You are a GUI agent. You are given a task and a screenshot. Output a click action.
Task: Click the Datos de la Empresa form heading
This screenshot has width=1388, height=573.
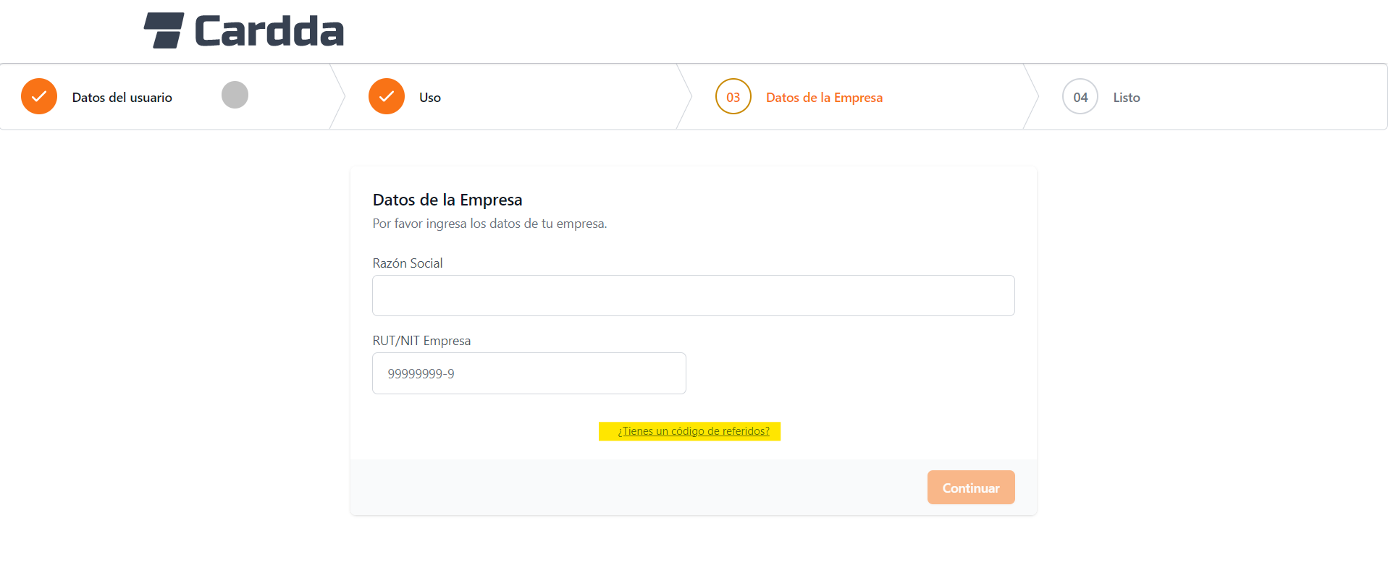(x=447, y=200)
